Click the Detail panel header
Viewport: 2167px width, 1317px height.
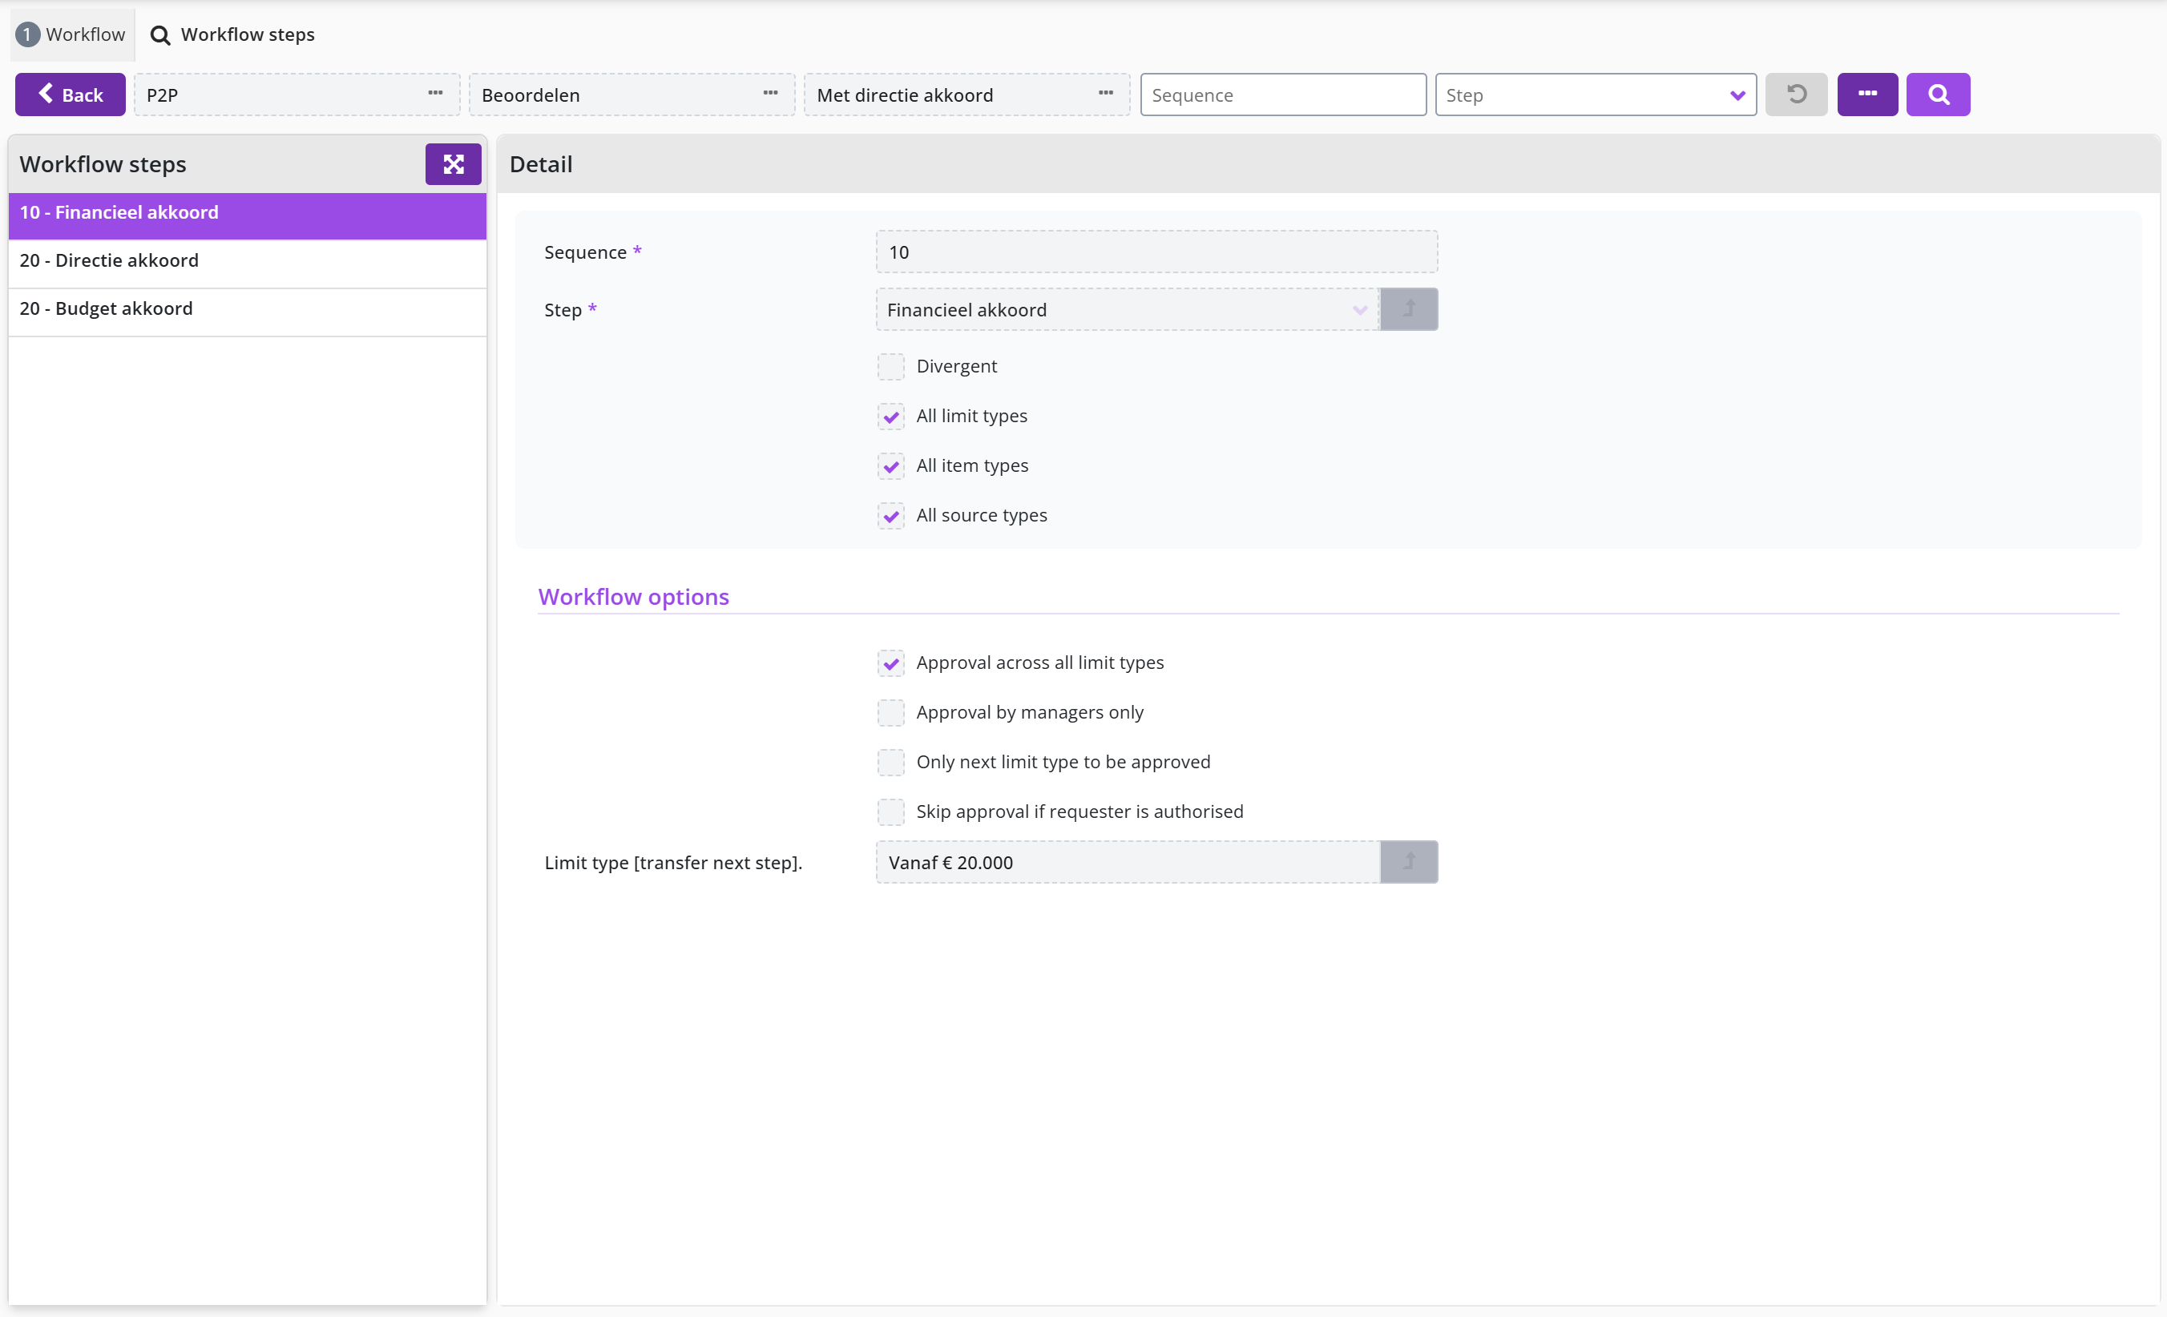click(1328, 164)
